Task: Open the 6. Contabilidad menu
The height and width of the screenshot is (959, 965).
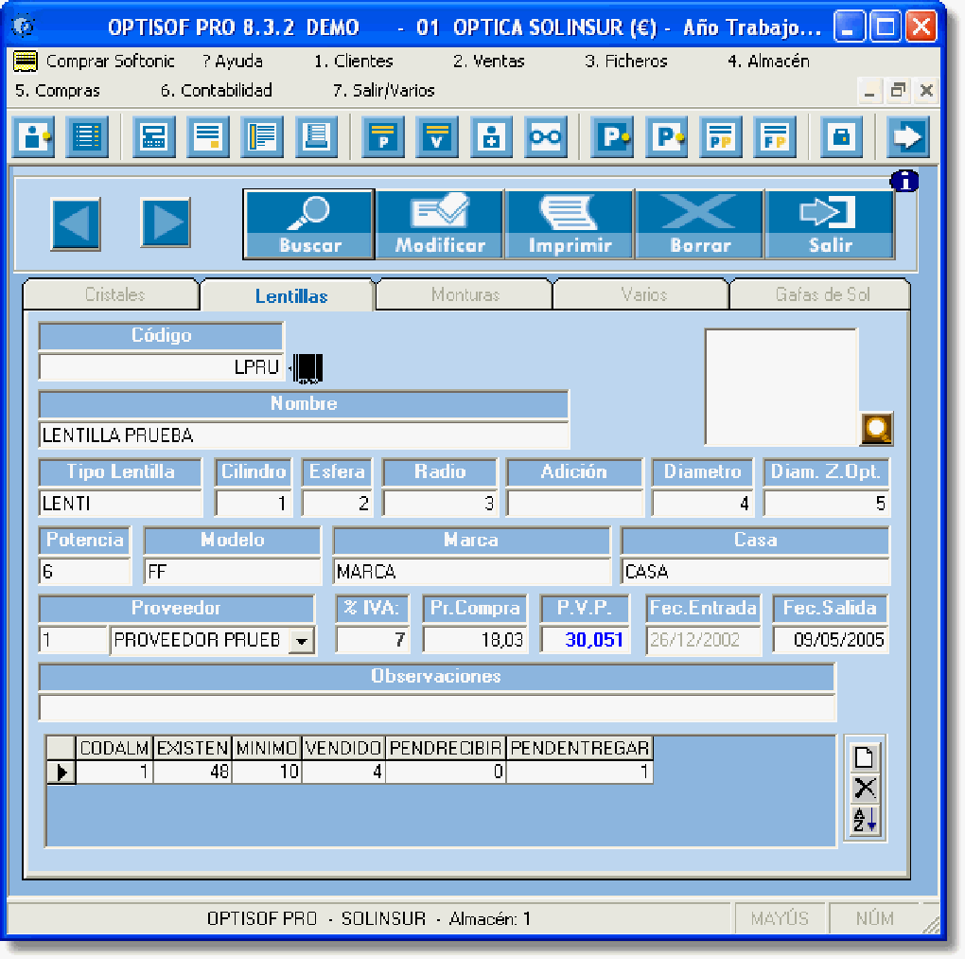Action: coord(215,91)
